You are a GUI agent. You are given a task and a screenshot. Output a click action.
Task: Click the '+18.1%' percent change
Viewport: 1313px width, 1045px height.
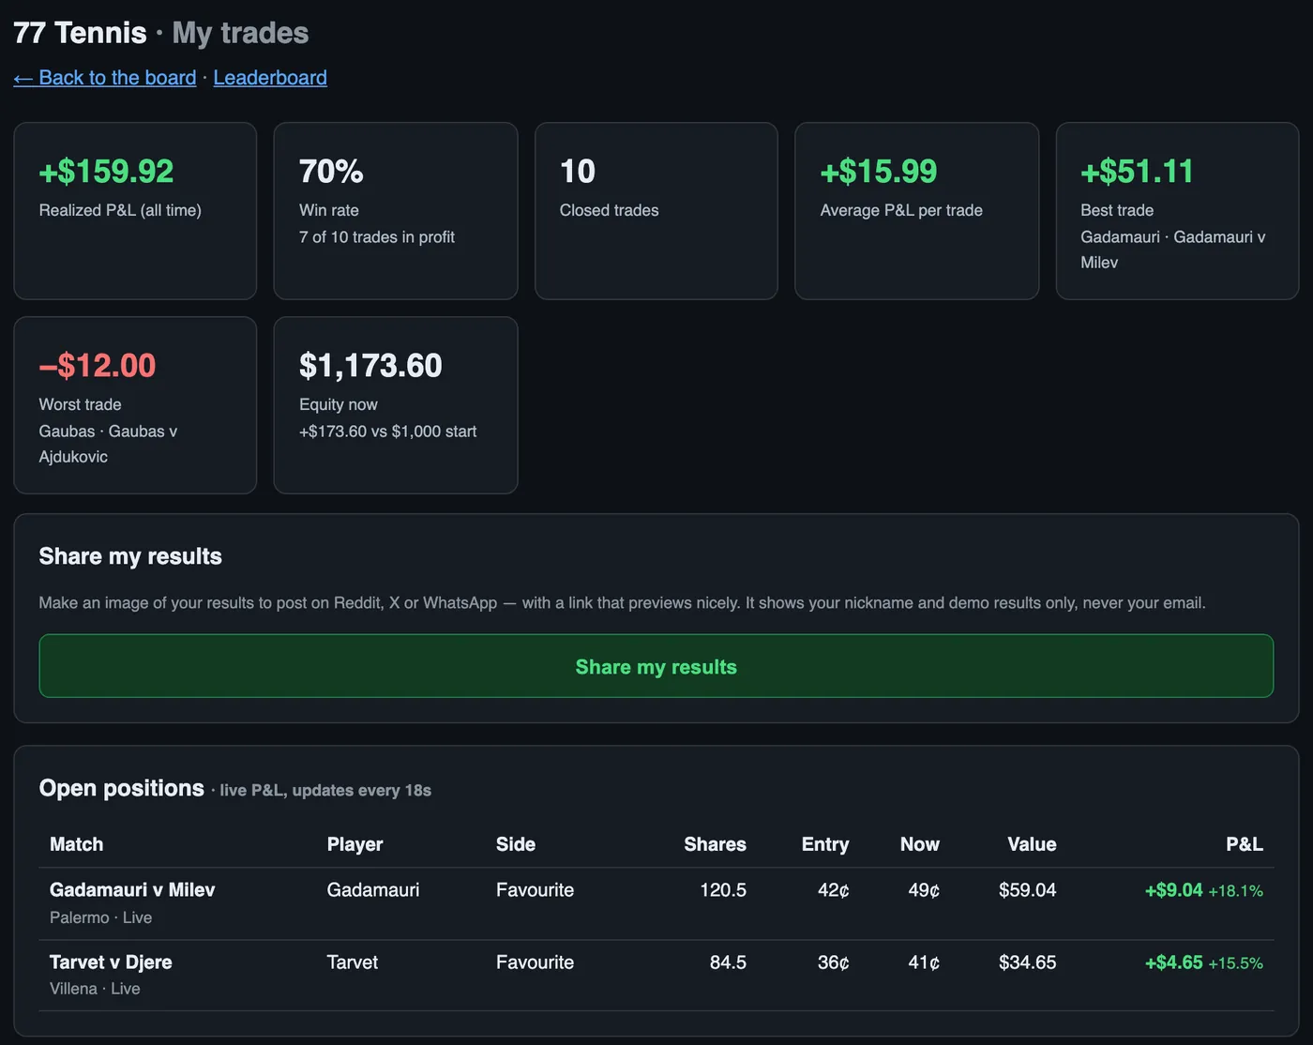click(x=1235, y=890)
